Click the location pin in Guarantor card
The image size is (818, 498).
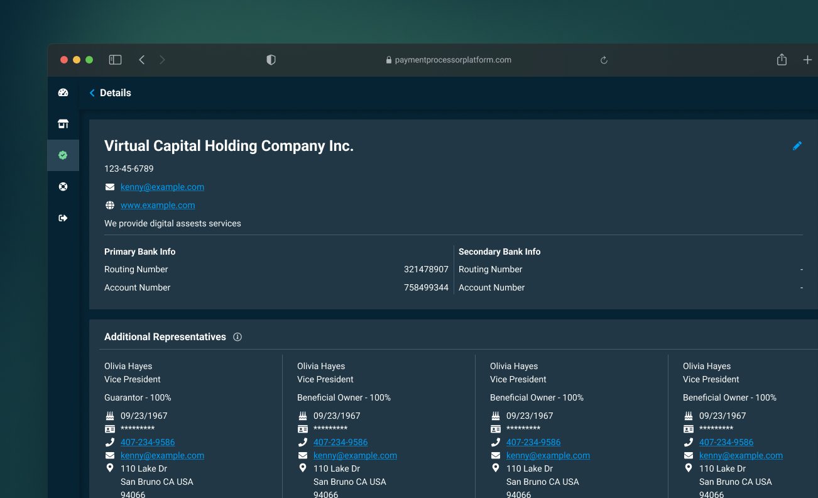click(x=110, y=468)
